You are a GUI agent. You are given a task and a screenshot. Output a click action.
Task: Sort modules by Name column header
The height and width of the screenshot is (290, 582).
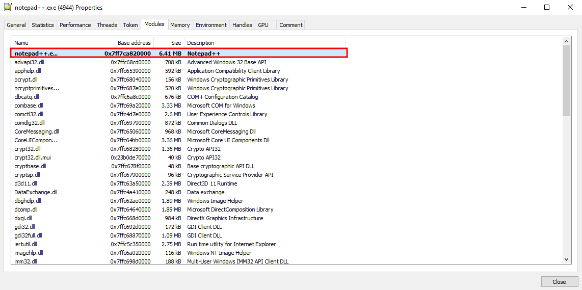[x=37, y=43]
